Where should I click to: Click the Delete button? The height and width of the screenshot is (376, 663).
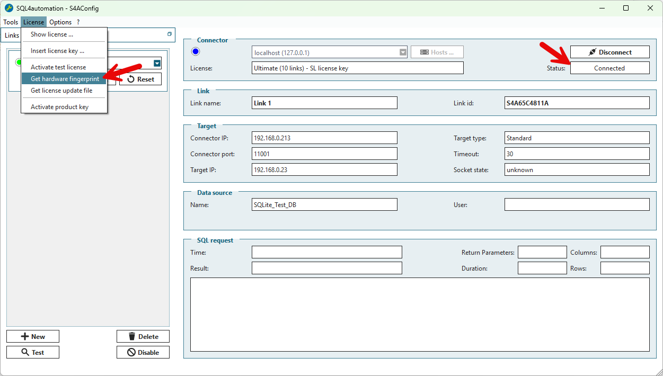click(x=143, y=336)
